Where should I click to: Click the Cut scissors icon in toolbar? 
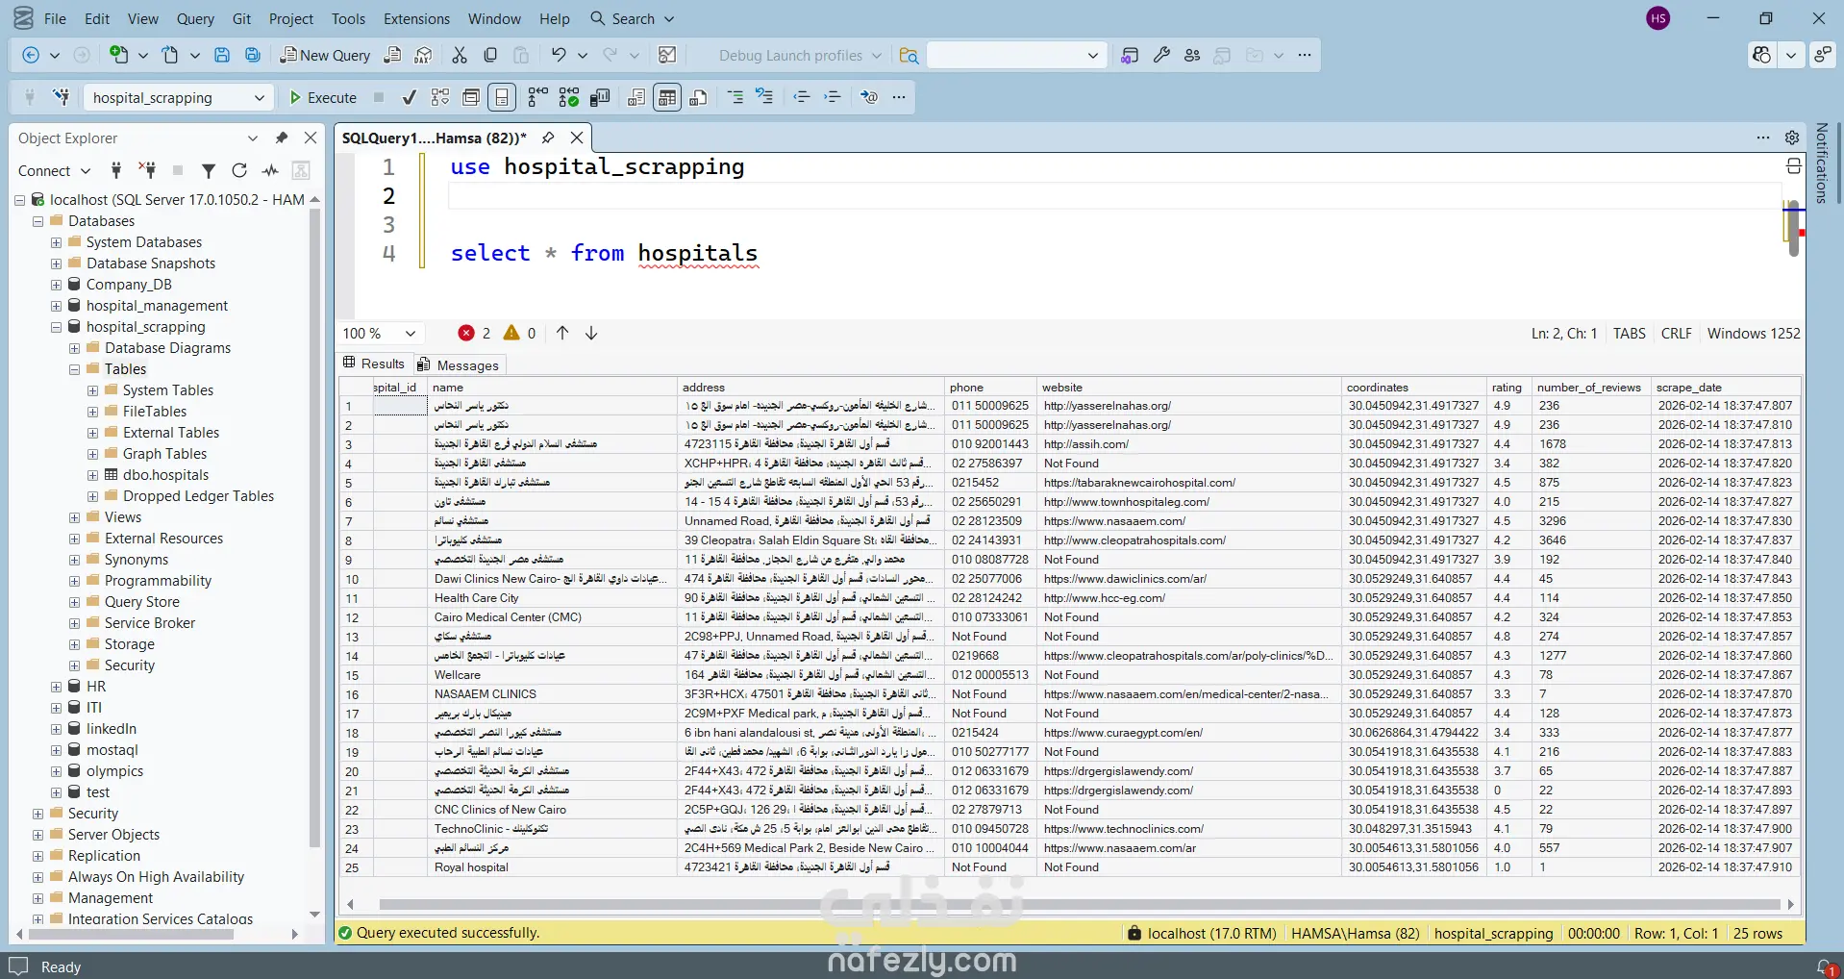pyautogui.click(x=460, y=56)
